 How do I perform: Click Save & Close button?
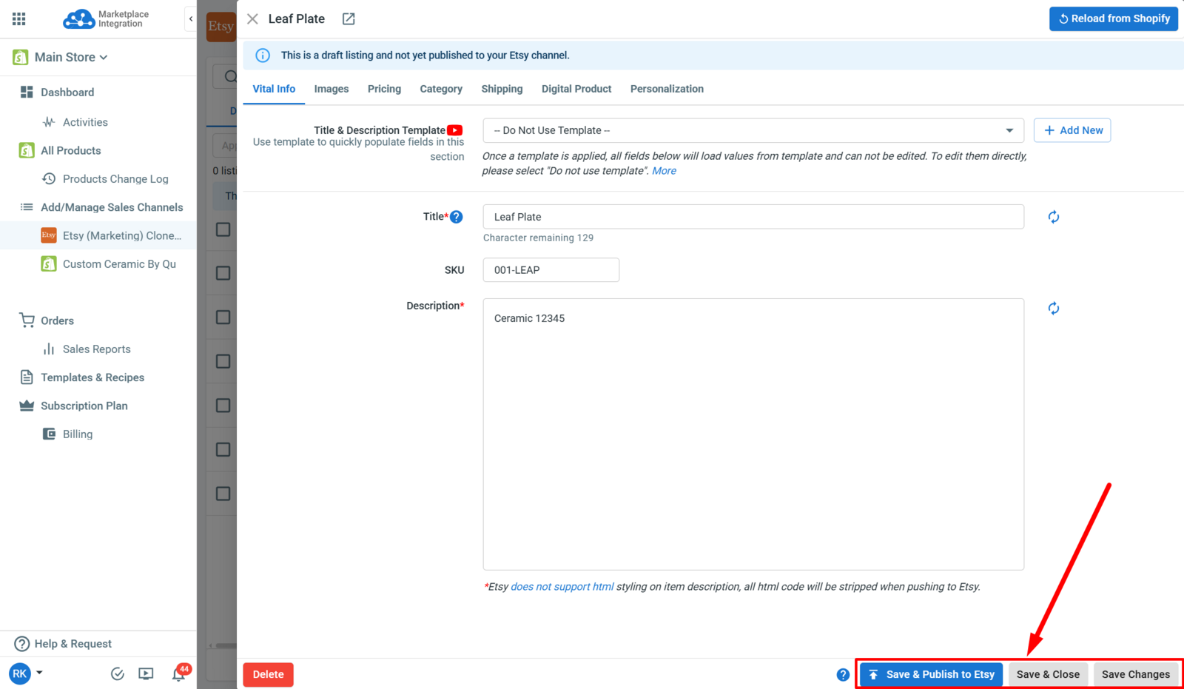[1048, 674]
